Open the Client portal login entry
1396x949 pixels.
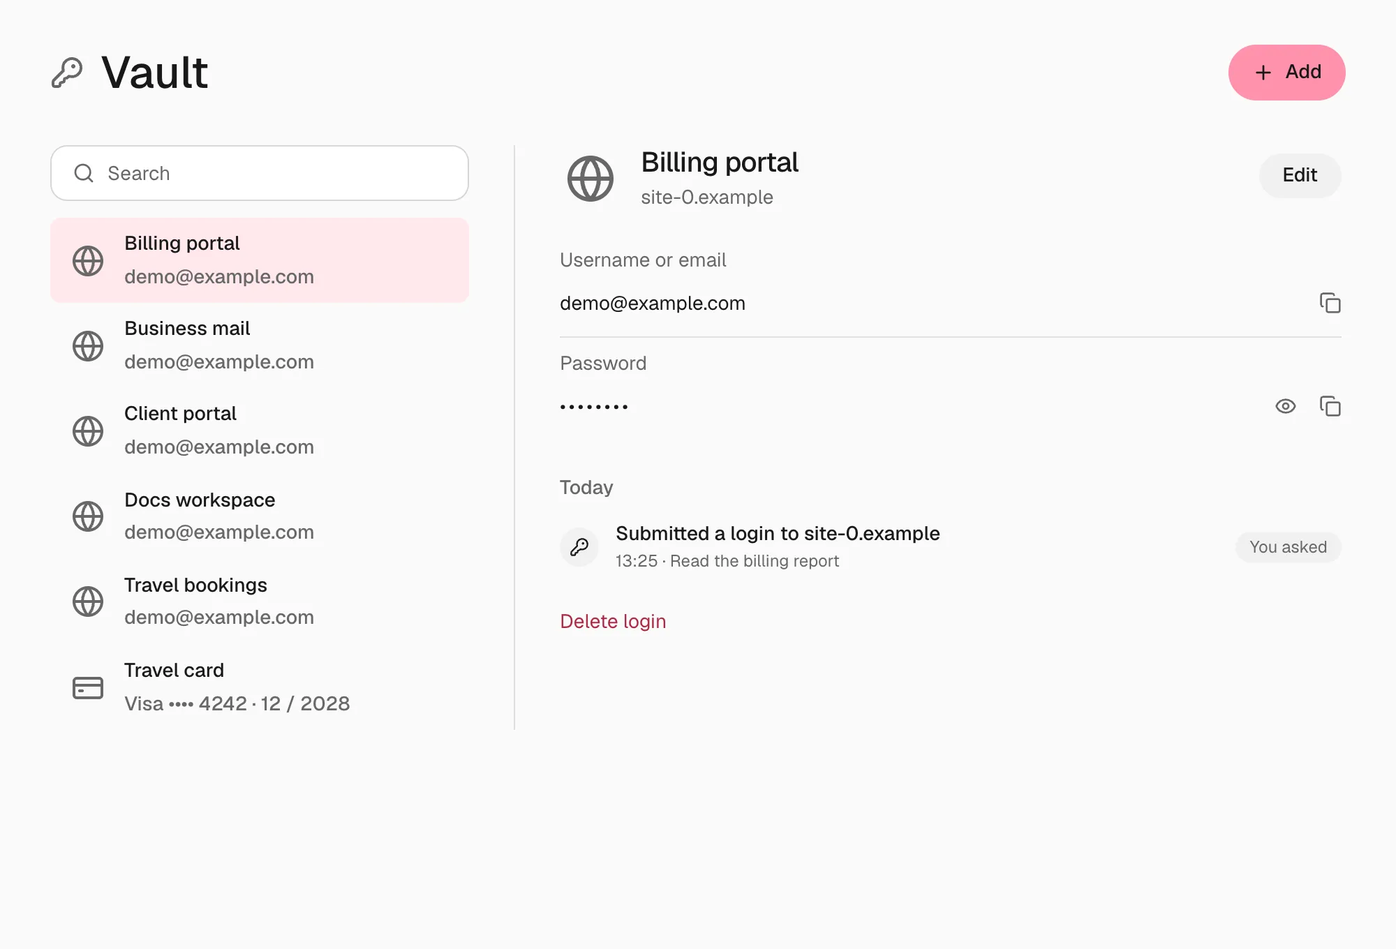click(260, 431)
